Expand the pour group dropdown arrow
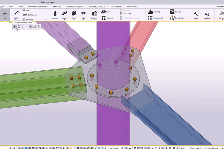The image size is (224, 149). (x=143, y=13)
